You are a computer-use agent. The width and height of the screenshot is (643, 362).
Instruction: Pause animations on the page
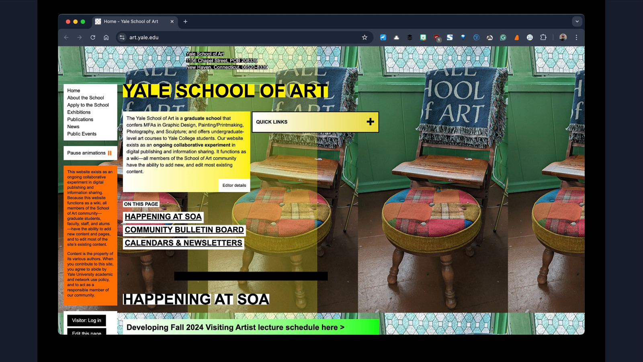(x=90, y=153)
